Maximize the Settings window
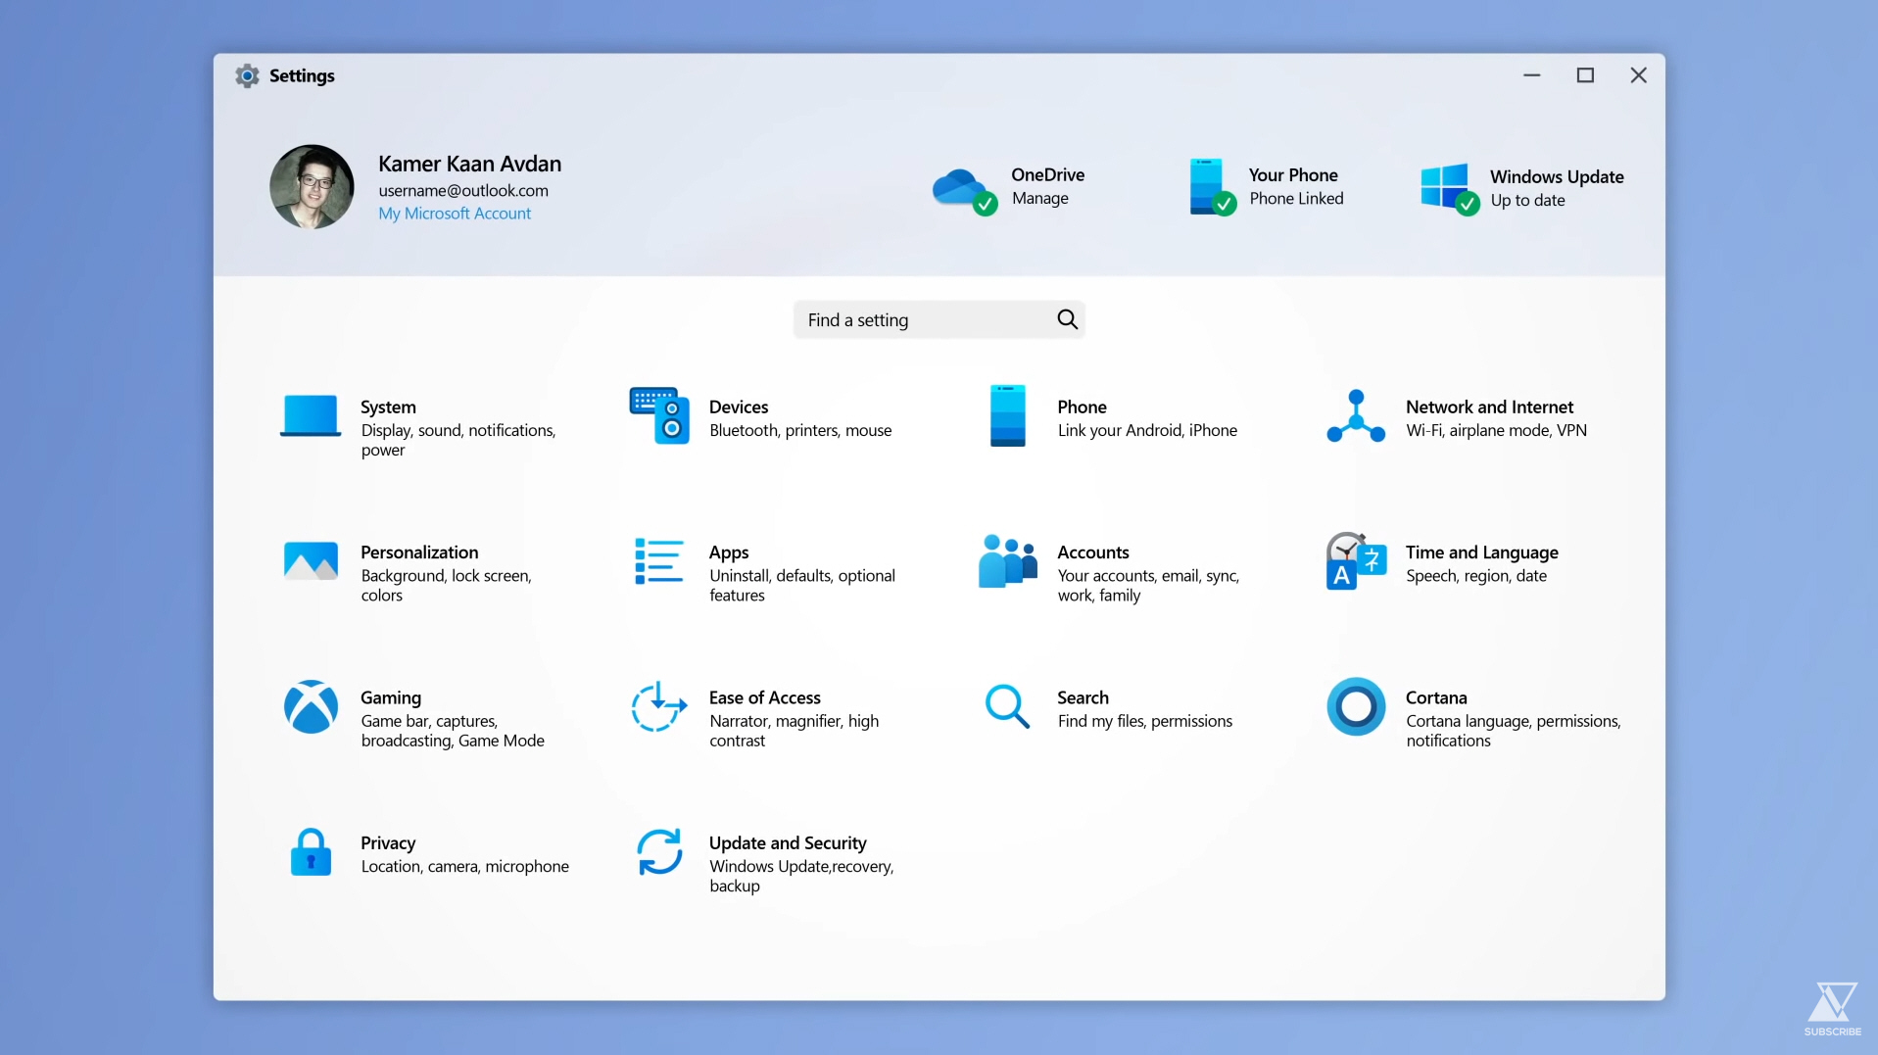 (1585, 75)
